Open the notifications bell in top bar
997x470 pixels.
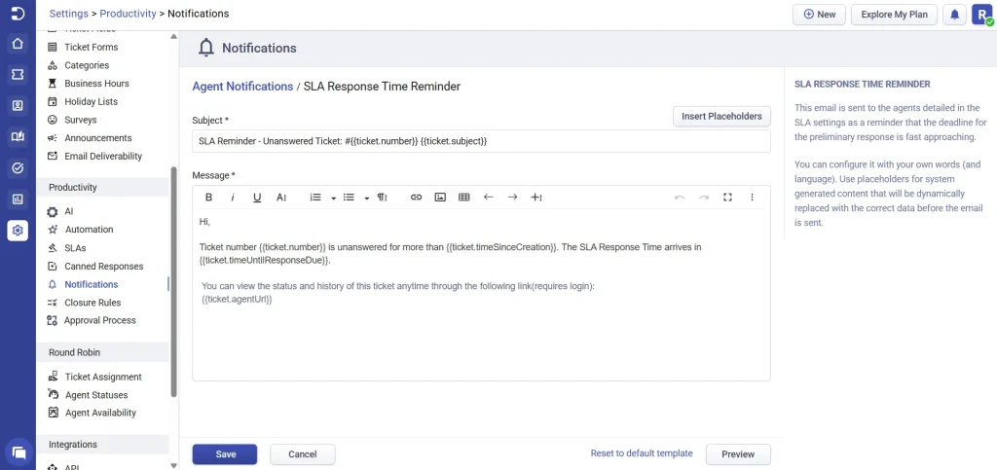[x=954, y=14]
